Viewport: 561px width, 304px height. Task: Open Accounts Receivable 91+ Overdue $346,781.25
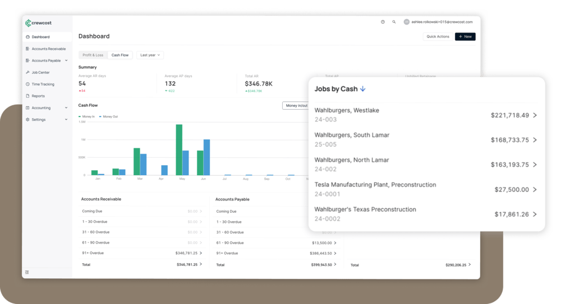tap(142, 253)
